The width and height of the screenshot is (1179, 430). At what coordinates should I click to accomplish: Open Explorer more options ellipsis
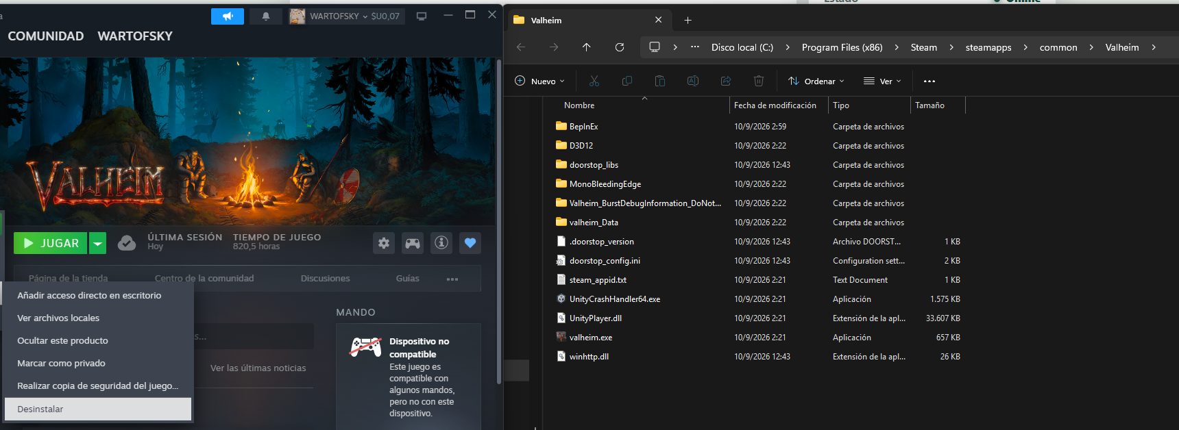pyautogui.click(x=929, y=81)
